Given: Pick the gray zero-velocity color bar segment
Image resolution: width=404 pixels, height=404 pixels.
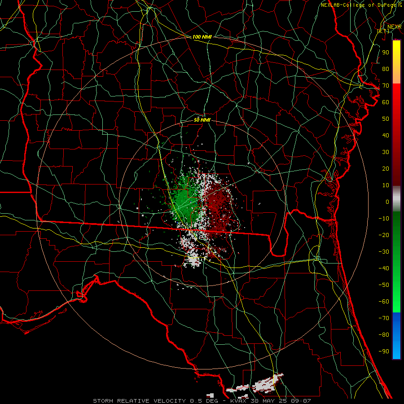Looking at the screenshot, I should pyautogui.click(x=396, y=199).
